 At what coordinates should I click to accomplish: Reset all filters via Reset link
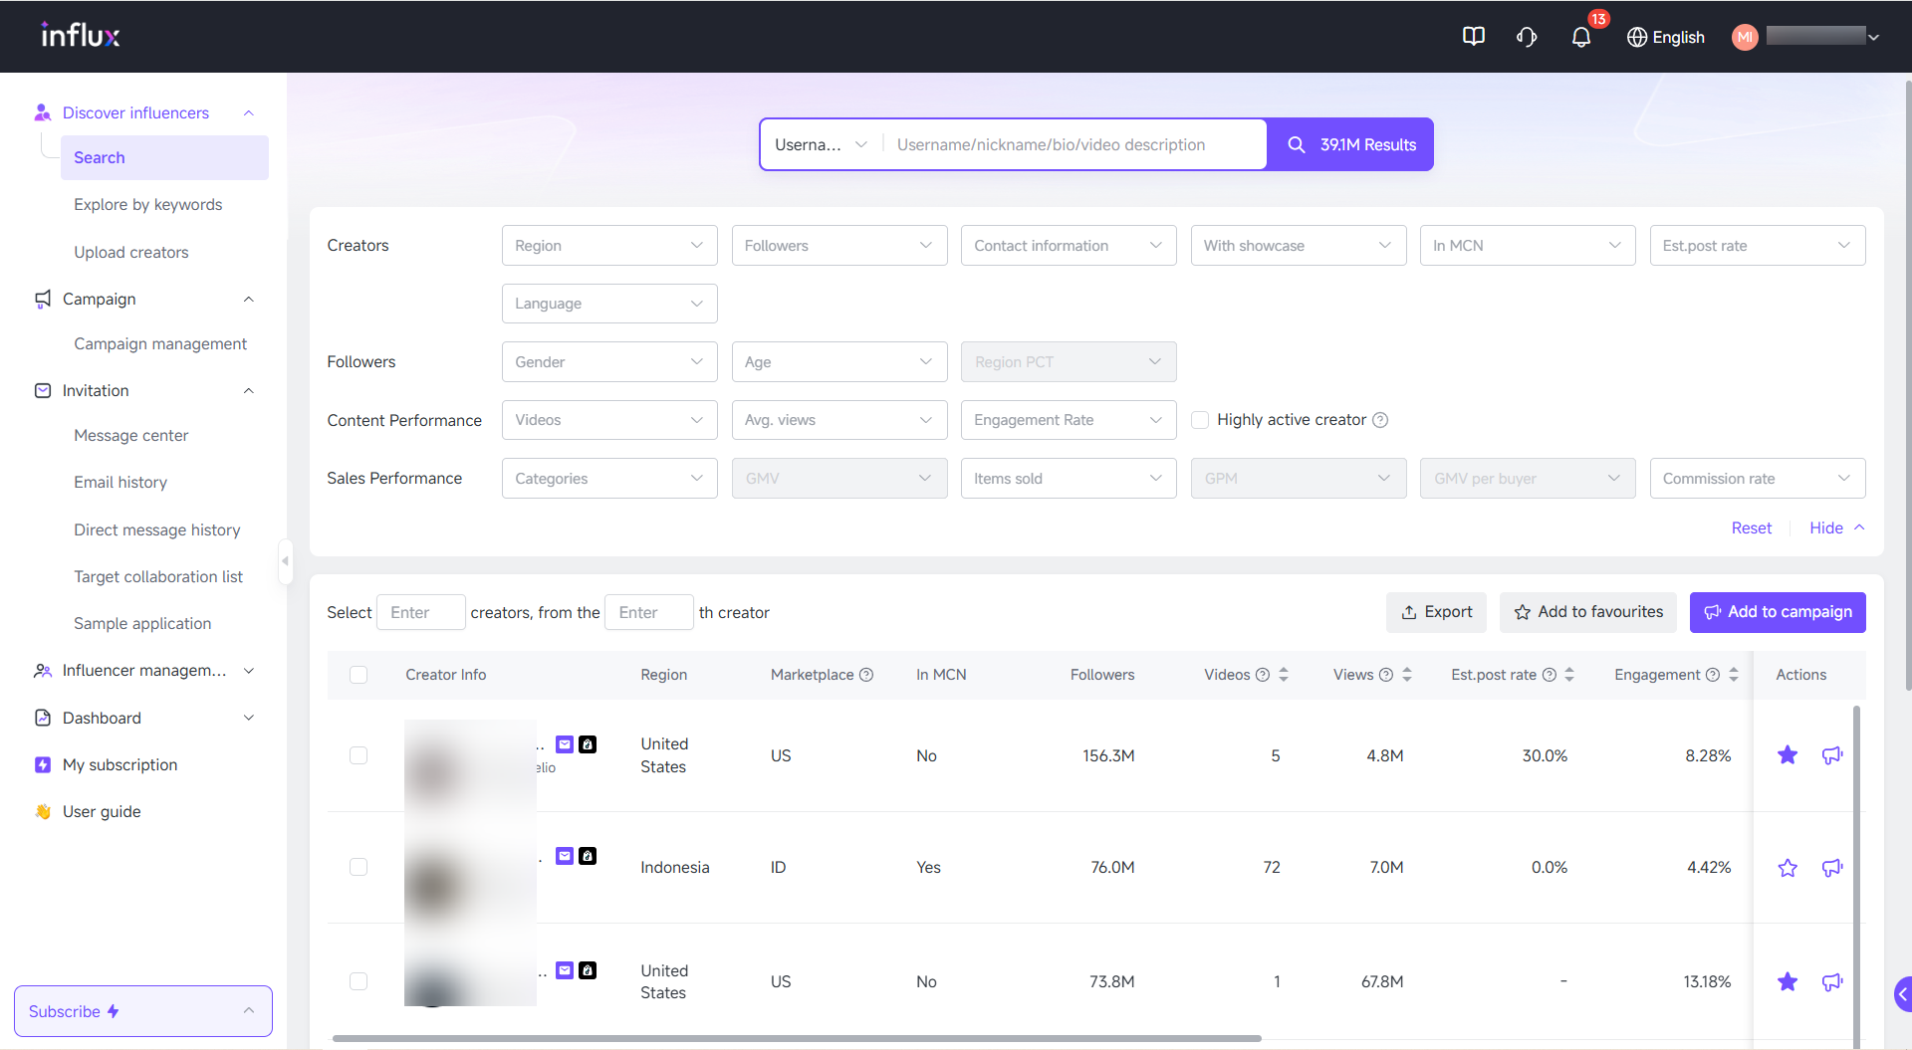(x=1751, y=527)
